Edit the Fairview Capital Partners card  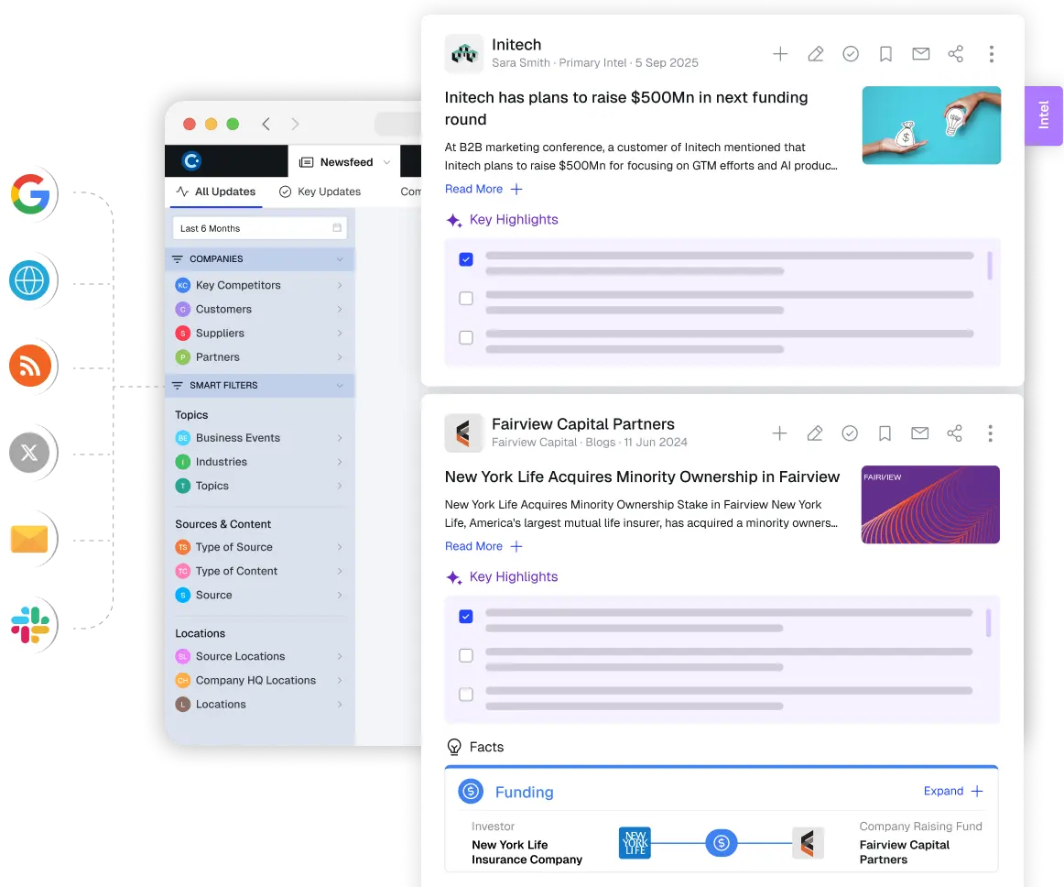(x=815, y=433)
